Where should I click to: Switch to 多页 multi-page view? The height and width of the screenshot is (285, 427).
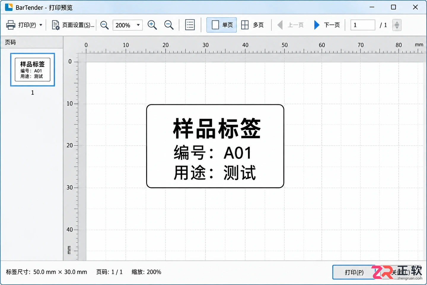pyautogui.click(x=252, y=25)
